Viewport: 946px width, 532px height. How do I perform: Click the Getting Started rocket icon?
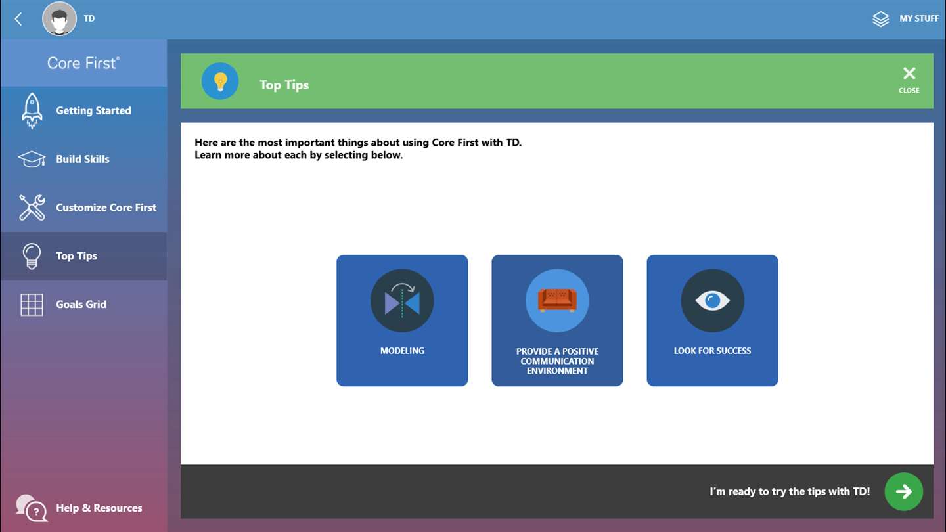pyautogui.click(x=32, y=110)
